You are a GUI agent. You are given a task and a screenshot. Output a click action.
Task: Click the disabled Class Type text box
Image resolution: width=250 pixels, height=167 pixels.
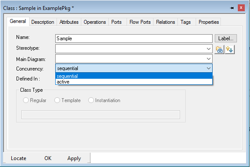point(100,115)
